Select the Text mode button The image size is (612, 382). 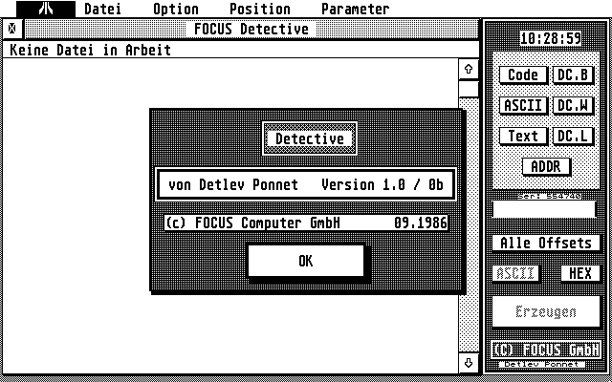click(x=523, y=136)
